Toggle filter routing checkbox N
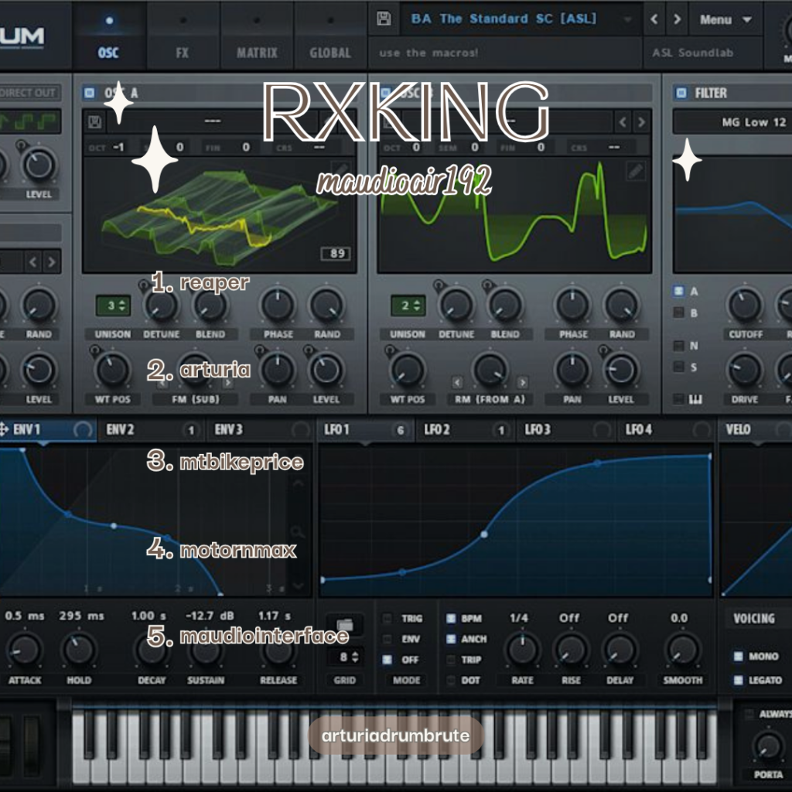The image size is (792, 792). click(x=679, y=346)
